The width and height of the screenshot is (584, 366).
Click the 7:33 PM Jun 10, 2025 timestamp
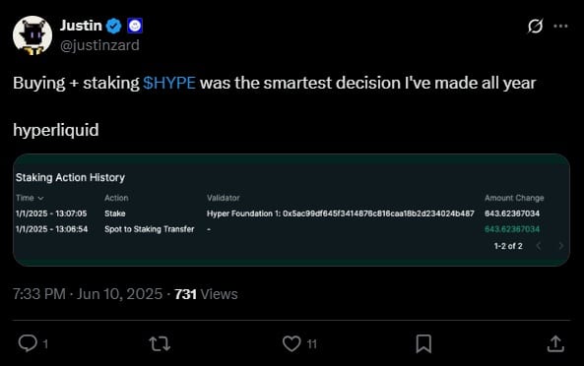tap(88, 294)
